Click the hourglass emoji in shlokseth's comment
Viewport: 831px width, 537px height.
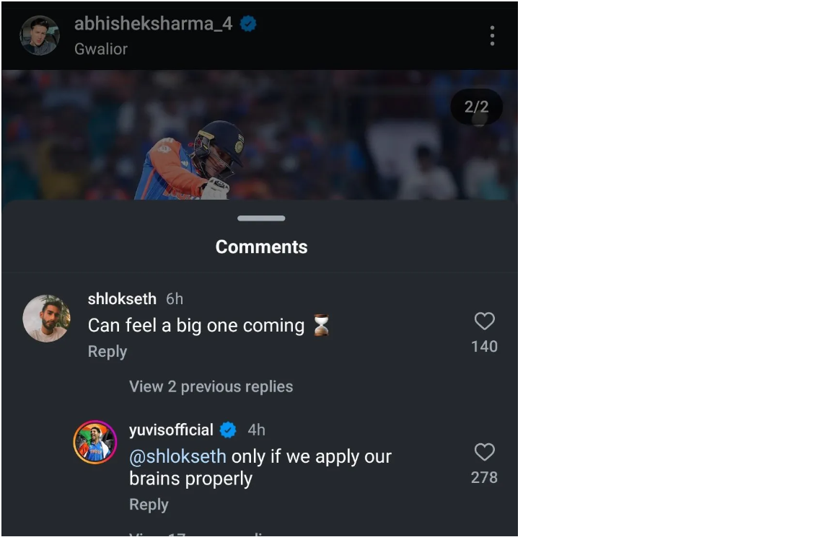pyautogui.click(x=321, y=326)
